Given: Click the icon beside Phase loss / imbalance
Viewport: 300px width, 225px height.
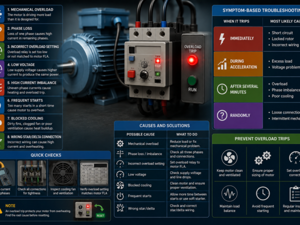Looking at the screenshot, I should coord(120,153).
